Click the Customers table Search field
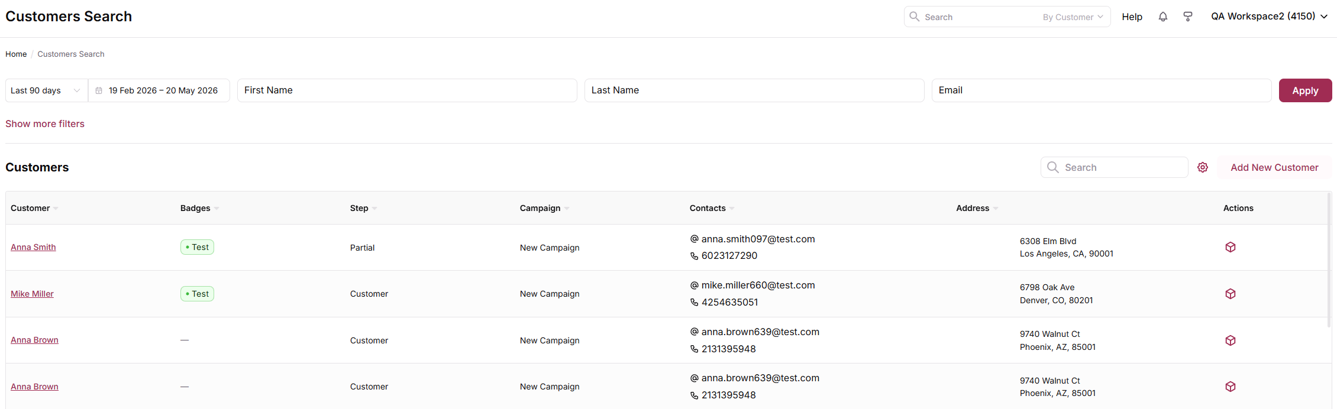1337x409 pixels. pyautogui.click(x=1115, y=167)
